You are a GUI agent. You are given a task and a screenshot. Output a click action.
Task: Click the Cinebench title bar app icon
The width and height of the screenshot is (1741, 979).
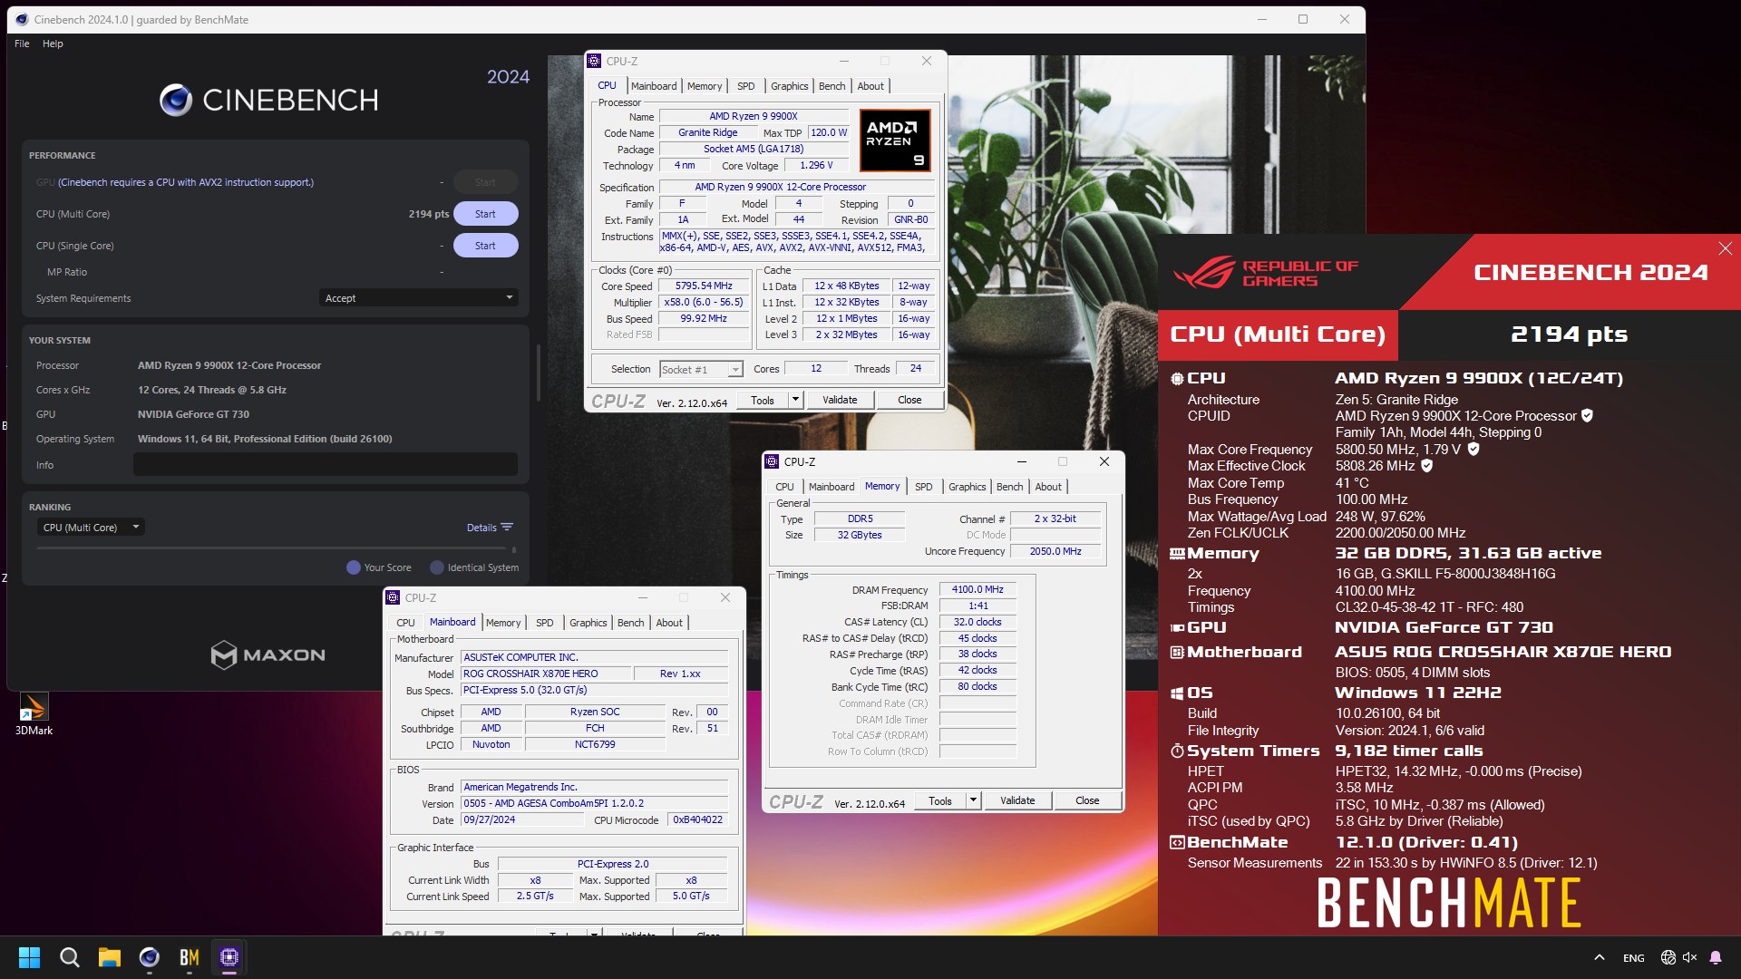point(22,19)
